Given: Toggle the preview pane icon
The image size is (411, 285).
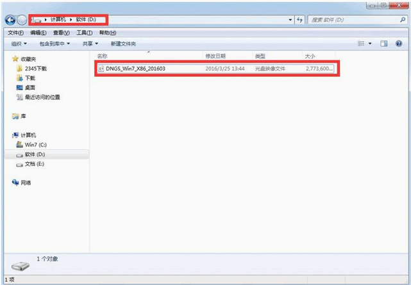Looking at the screenshot, I should click(384, 44).
